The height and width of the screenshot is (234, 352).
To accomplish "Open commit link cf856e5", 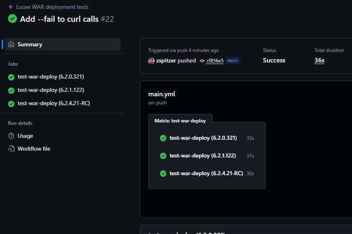I will pyautogui.click(x=215, y=61).
